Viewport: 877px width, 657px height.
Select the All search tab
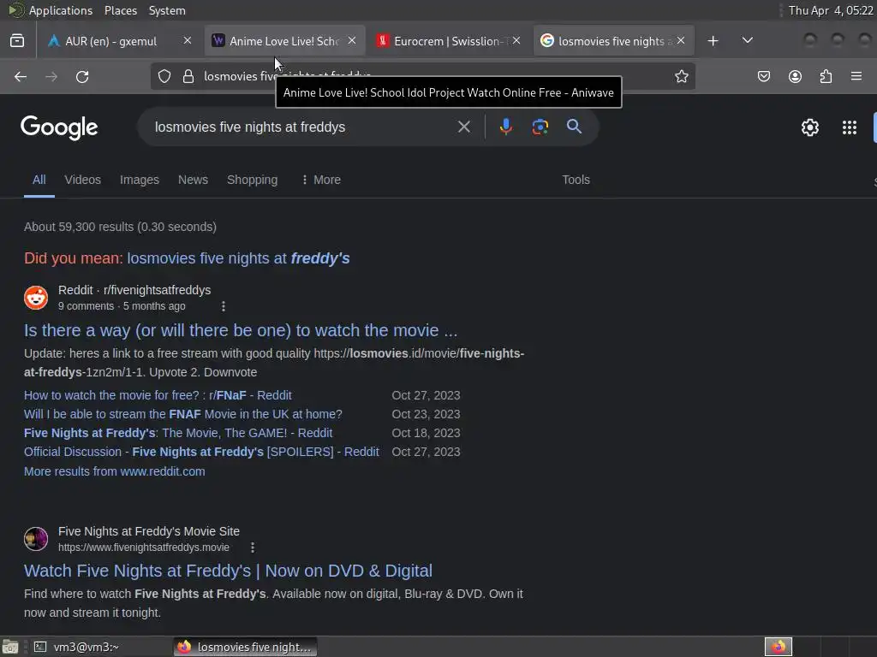pos(39,180)
